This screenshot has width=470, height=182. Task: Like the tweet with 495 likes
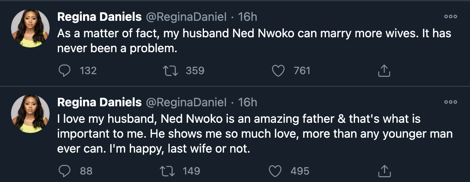pos(276,171)
